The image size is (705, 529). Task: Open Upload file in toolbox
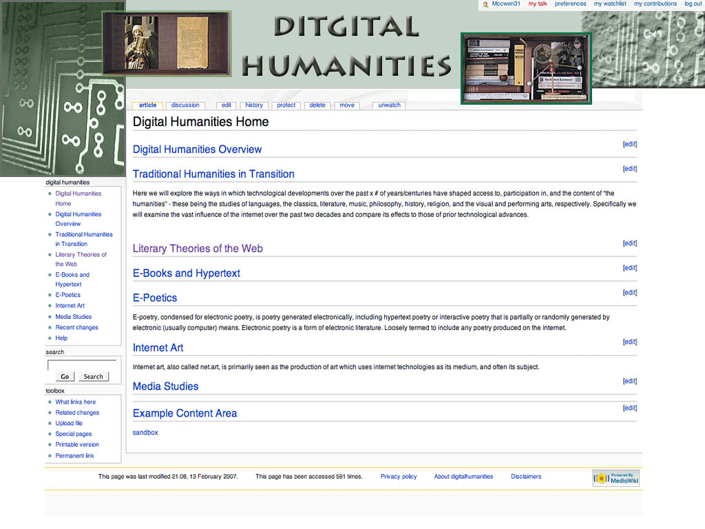tap(69, 424)
